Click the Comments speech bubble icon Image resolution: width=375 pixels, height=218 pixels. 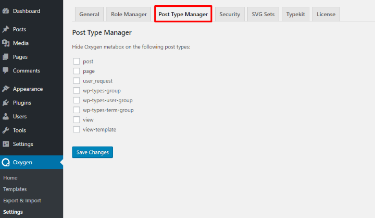[x=6, y=70]
